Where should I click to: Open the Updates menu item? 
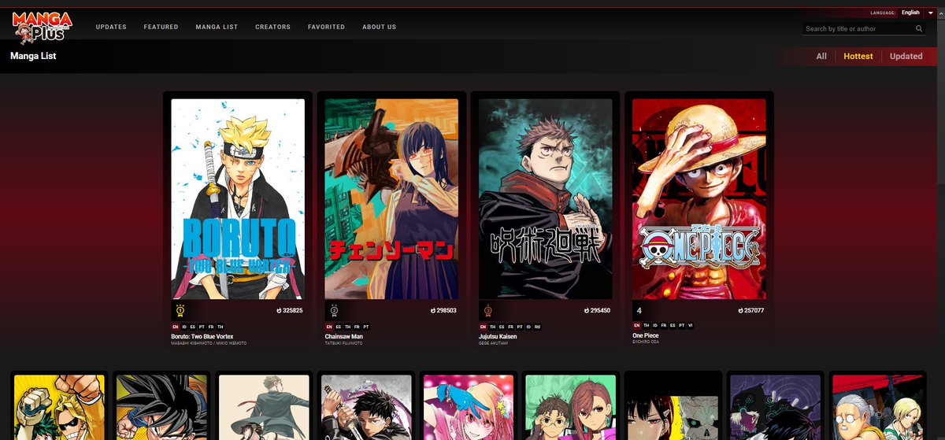coord(111,27)
